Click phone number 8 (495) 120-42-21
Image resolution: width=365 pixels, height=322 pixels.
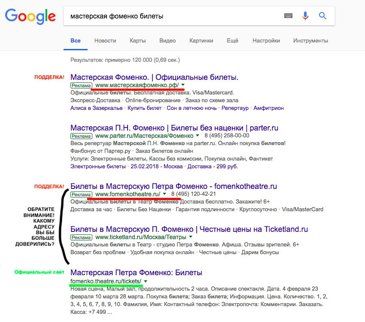pos(194,194)
